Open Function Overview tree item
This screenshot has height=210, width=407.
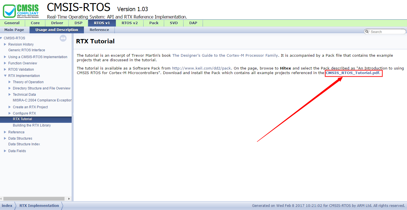click(x=23, y=63)
